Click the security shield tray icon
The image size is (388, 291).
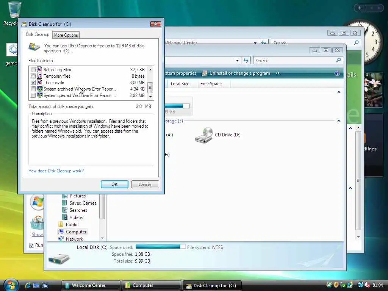click(336, 285)
